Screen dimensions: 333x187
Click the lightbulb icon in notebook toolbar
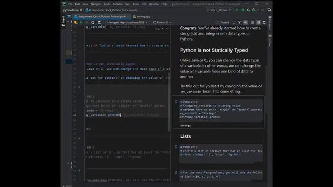75,22
